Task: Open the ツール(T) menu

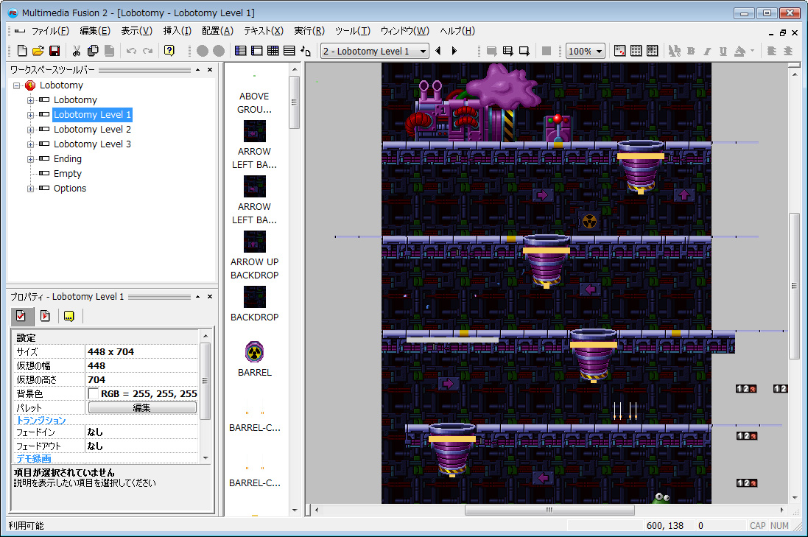Action: (353, 31)
